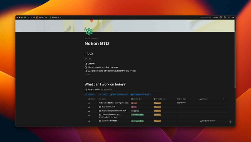The image size is (251, 142).
Task: Favorite the page with star icon
Action: 229,18
